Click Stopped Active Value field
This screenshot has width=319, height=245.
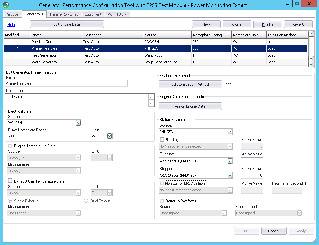[252, 175]
